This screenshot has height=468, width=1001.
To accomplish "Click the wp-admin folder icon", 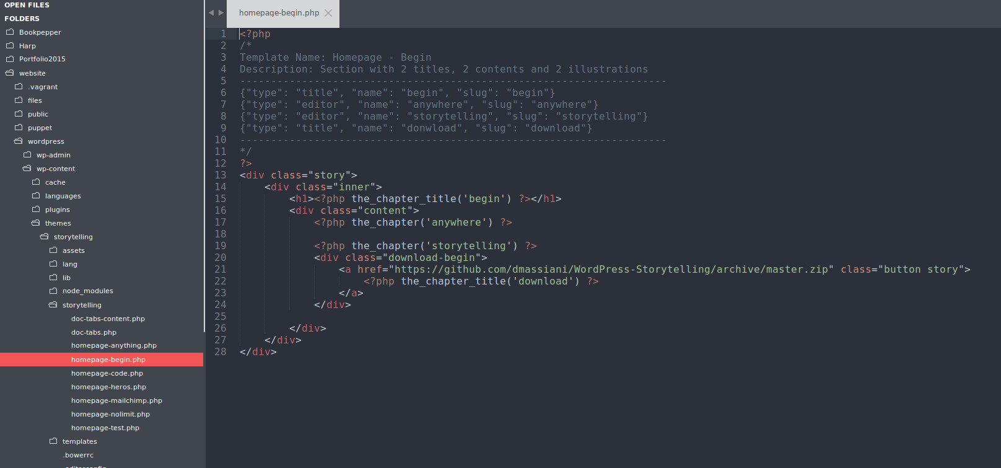I will click(x=27, y=154).
